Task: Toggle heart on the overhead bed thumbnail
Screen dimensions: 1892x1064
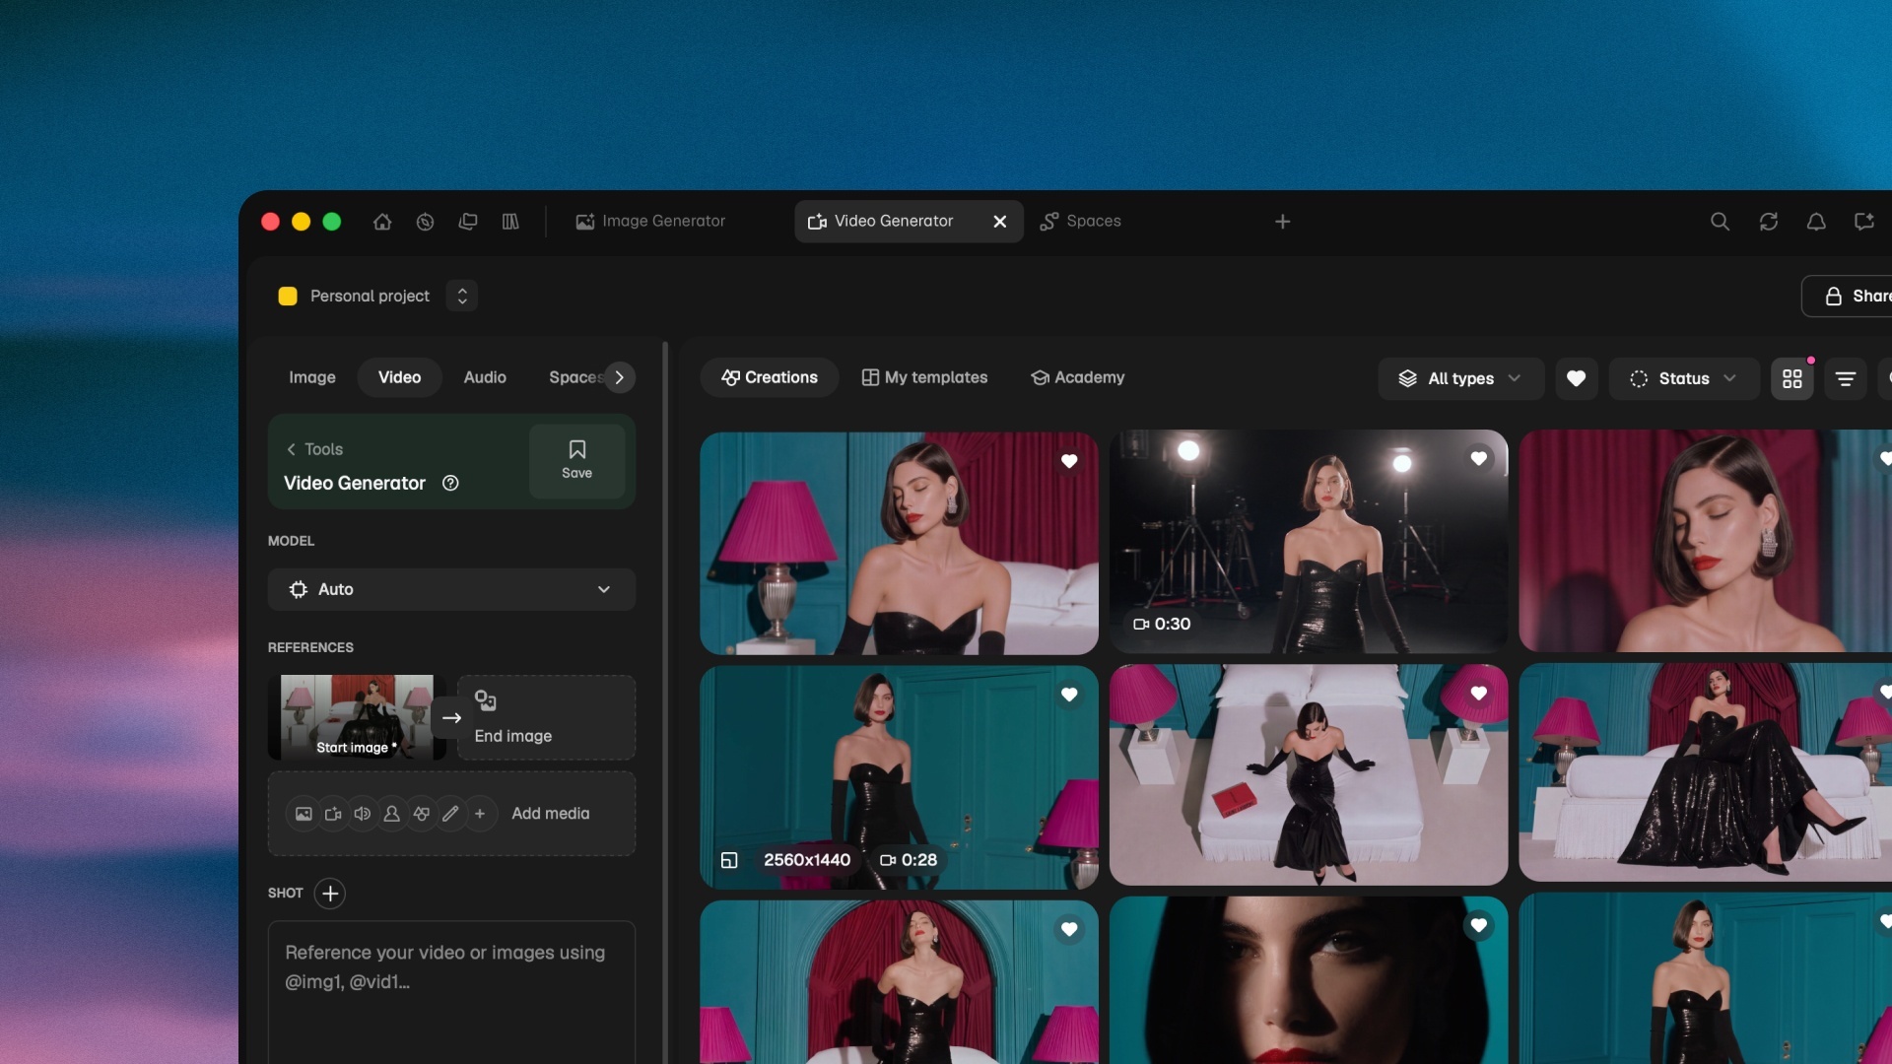Action: pyautogui.click(x=1478, y=693)
